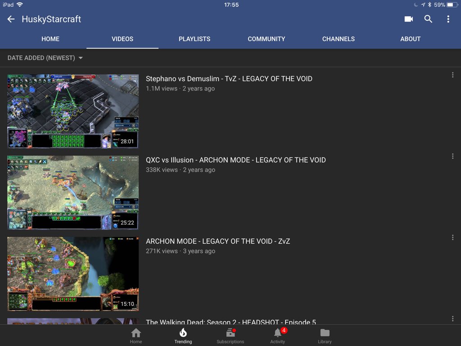Select the VIDEOS channel tab
This screenshot has height=346, width=461.
(122, 39)
